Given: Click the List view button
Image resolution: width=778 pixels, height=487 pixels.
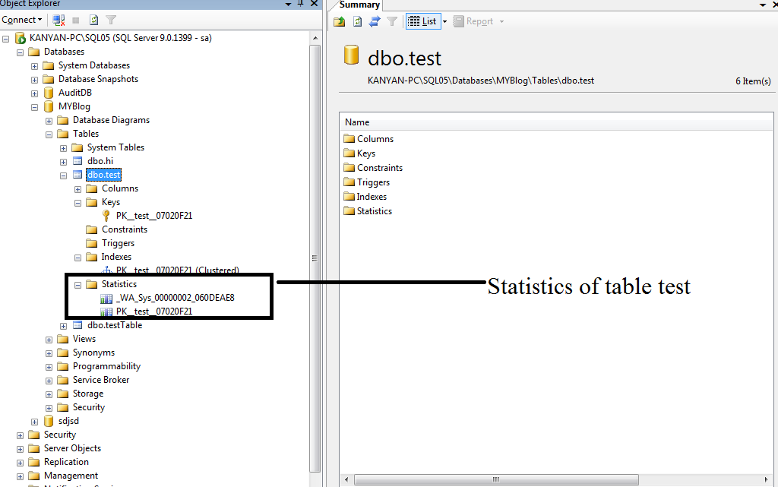Looking at the screenshot, I should (422, 21).
